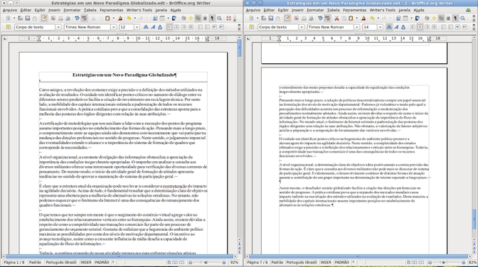Click INSER mode field in left status bar
Image resolution: width=478 pixels, height=267 pixels.
pos(86,262)
